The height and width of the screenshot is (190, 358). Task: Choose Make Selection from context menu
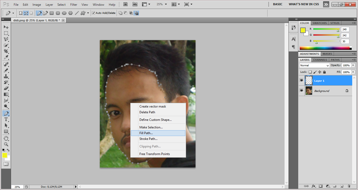(151, 127)
